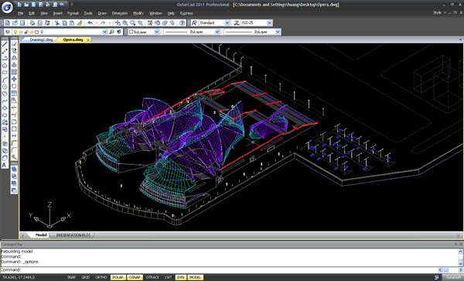
Task: Click the command history scroll up arrow
Action: click(460, 252)
